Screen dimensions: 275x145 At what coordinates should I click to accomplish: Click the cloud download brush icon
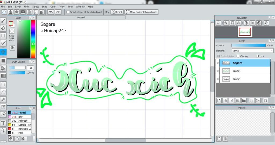pyautogui.click(x=11, y=139)
